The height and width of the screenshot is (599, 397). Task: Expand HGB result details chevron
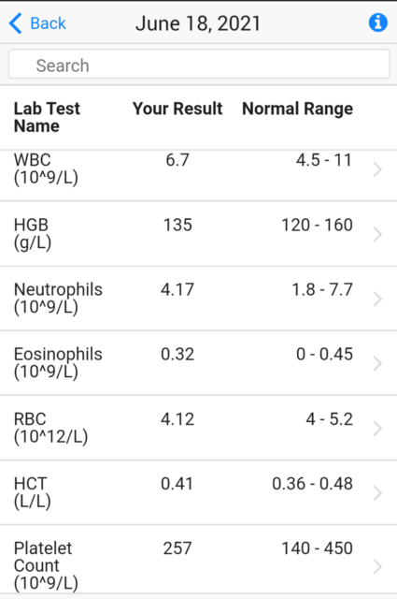377,234
